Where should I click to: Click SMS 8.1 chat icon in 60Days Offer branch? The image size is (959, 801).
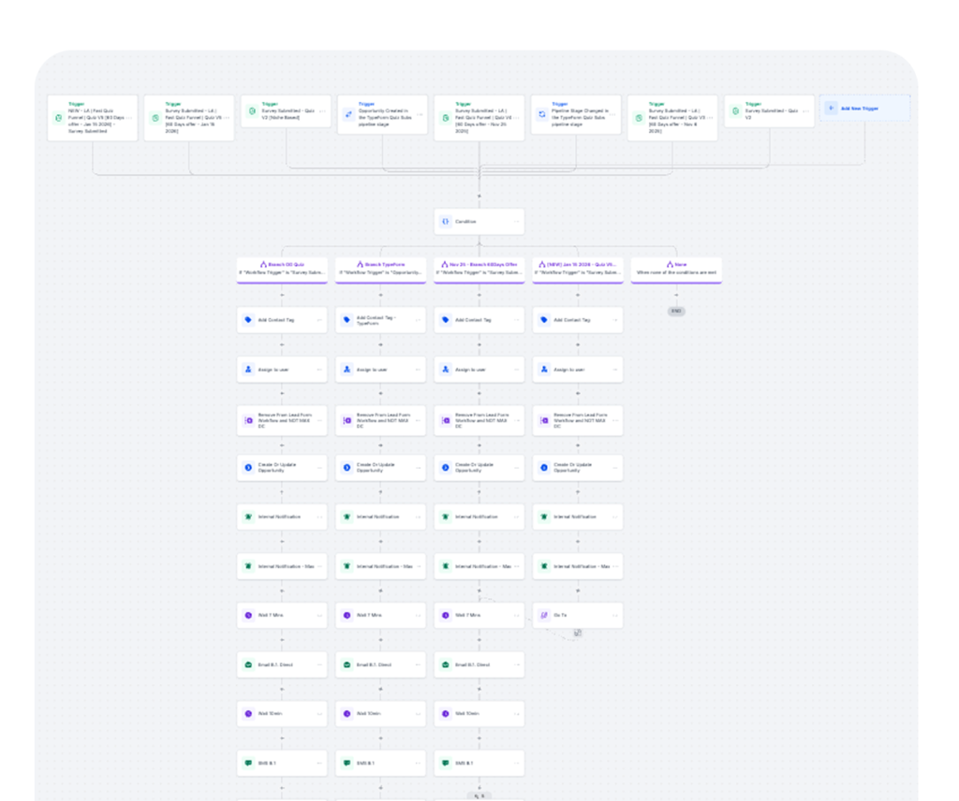[445, 764]
